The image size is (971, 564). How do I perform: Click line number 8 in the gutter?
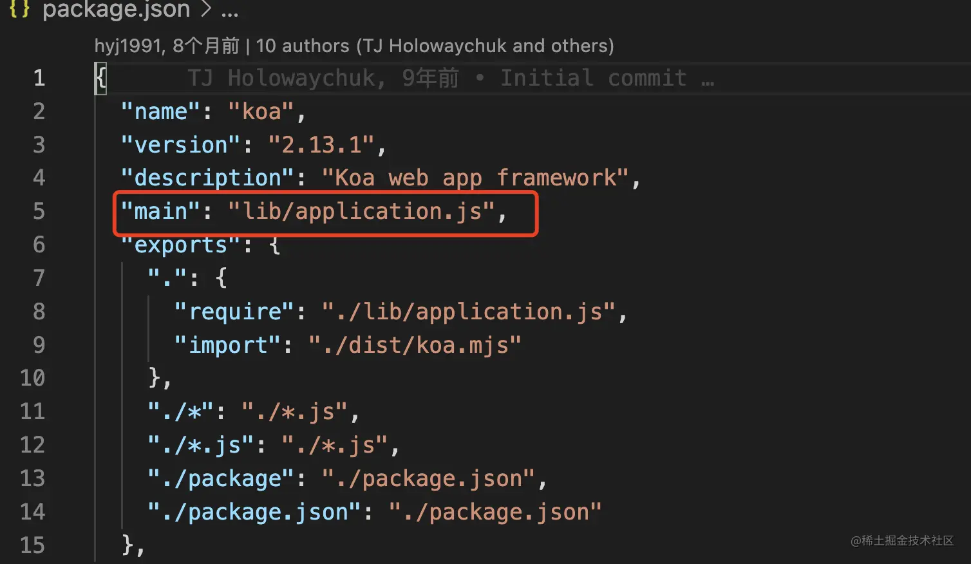point(39,312)
